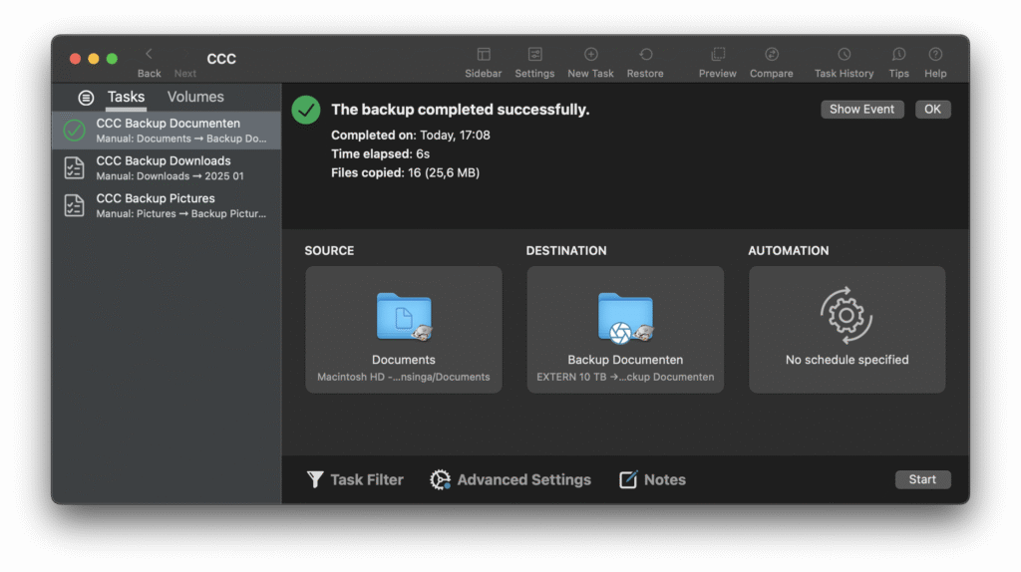Open the Notes label
This screenshot has height=572, width=1021.
tap(665, 479)
